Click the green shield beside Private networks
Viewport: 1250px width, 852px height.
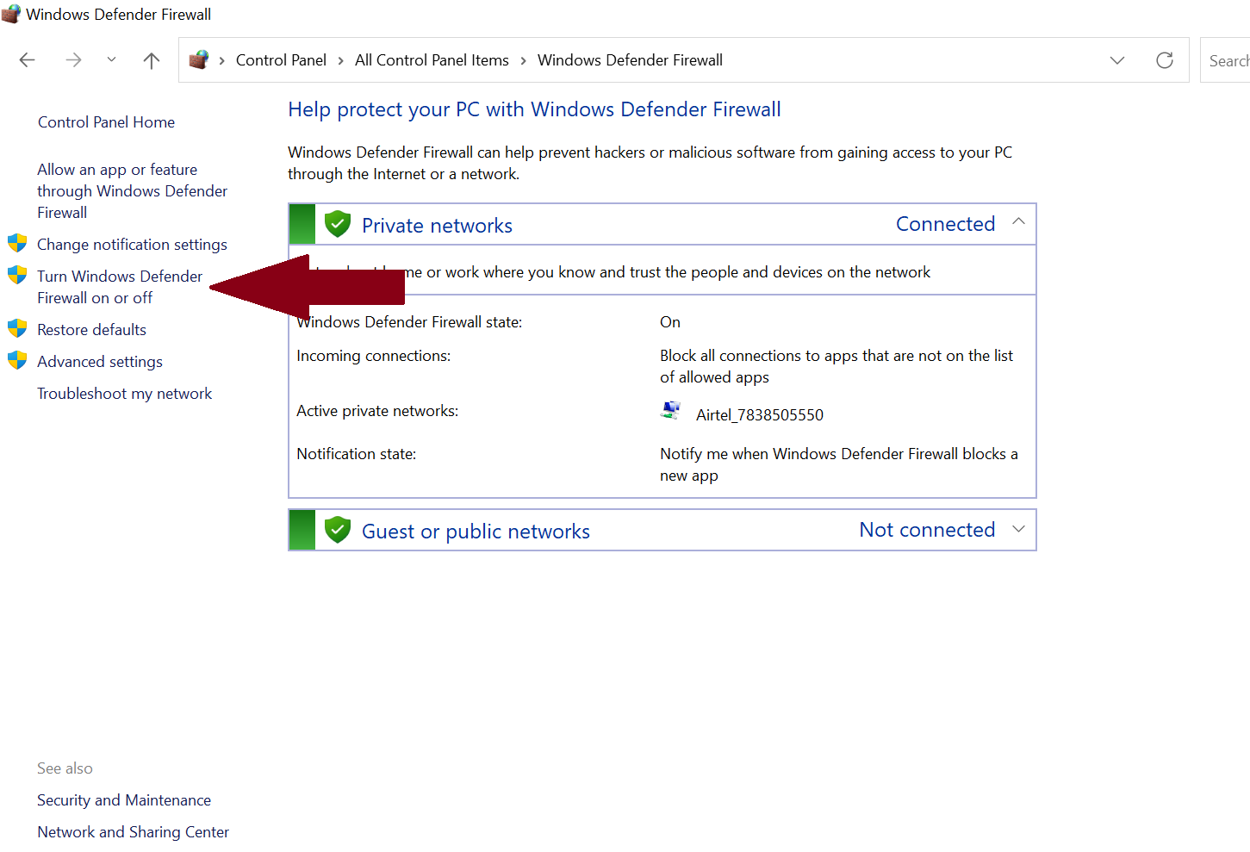pos(338,224)
